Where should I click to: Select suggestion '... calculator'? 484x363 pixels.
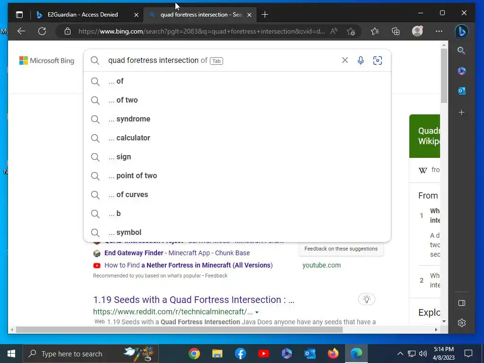pyautogui.click(x=237, y=138)
